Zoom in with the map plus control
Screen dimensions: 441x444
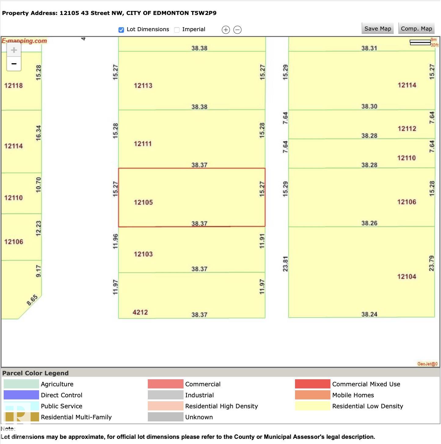tap(14, 50)
